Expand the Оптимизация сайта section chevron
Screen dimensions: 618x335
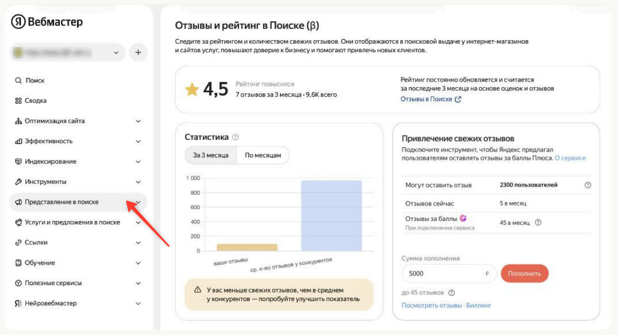click(138, 121)
